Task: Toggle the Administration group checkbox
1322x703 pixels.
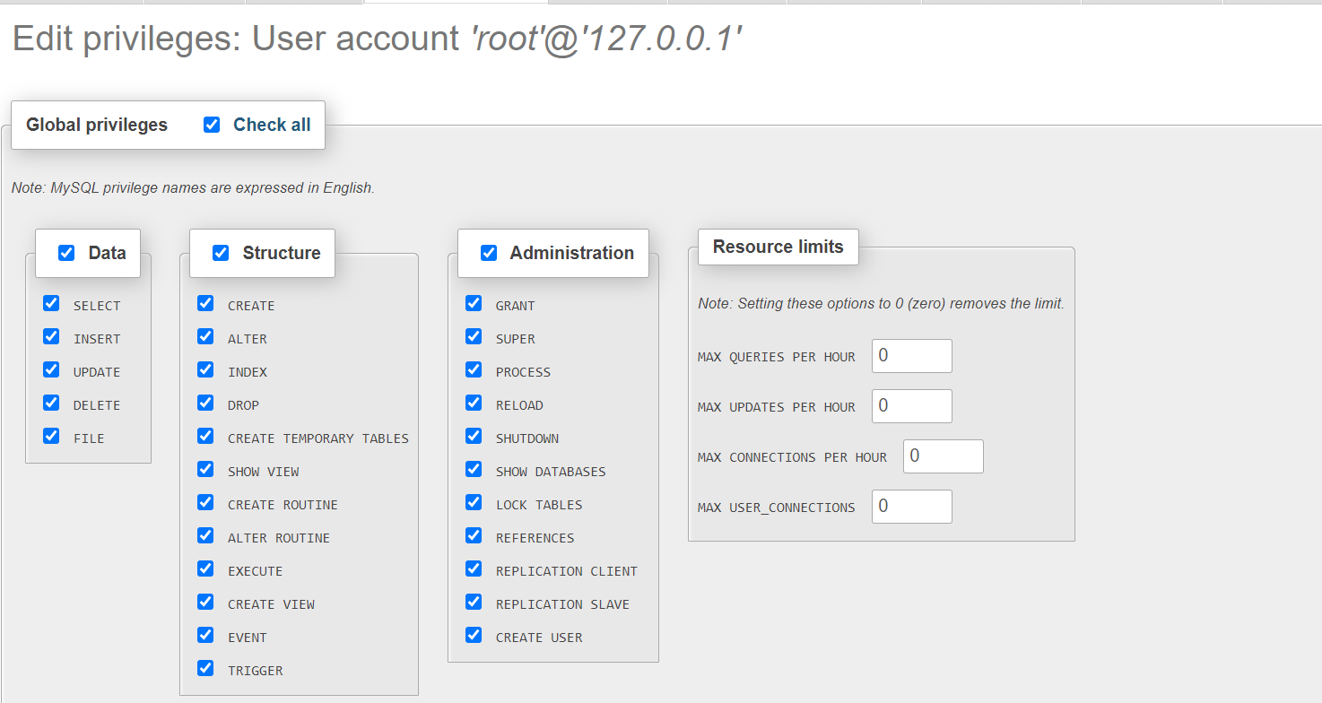Action: (489, 253)
